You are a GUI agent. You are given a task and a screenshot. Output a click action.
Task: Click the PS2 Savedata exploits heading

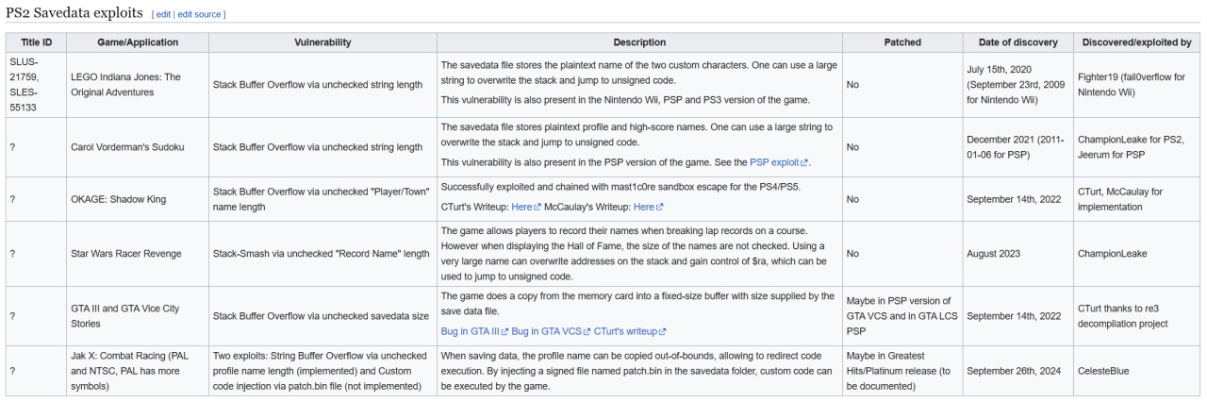[x=74, y=14]
